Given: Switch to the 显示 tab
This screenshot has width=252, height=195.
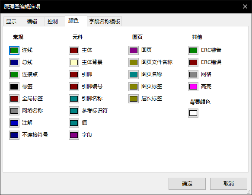Looking at the screenshot, I should (x=14, y=21).
